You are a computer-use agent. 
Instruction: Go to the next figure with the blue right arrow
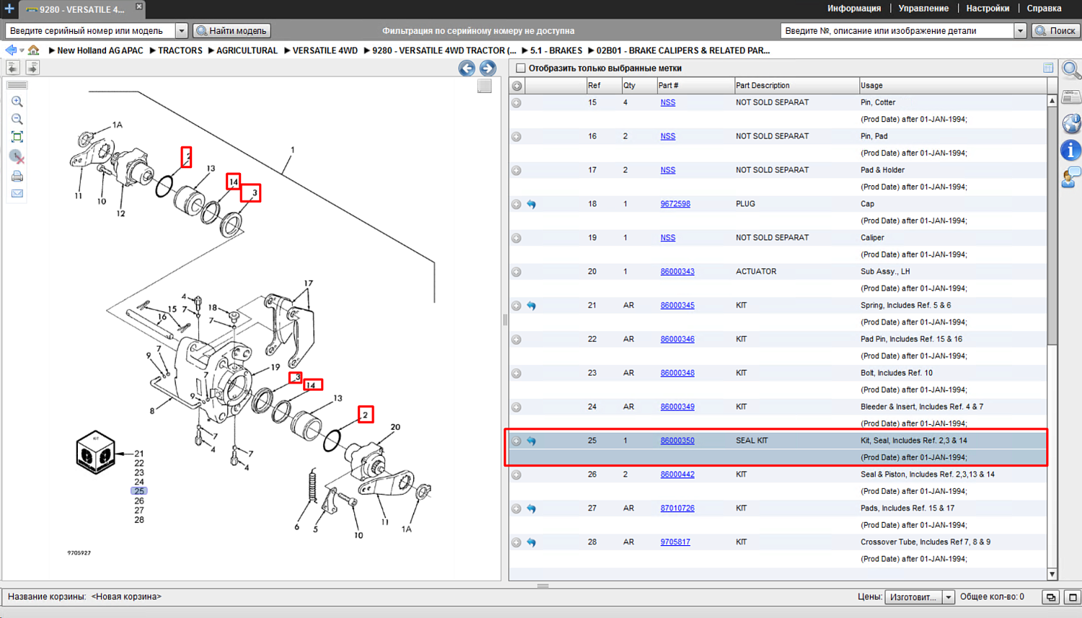pyautogui.click(x=488, y=69)
